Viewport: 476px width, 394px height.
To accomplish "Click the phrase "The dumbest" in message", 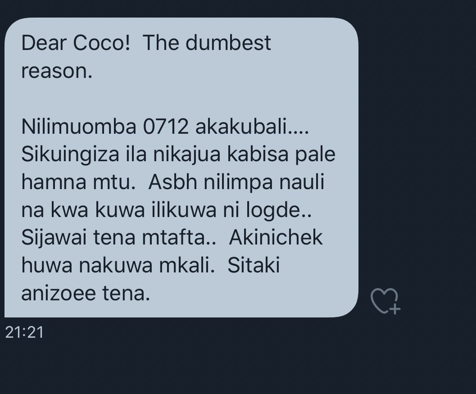I will (x=207, y=43).
